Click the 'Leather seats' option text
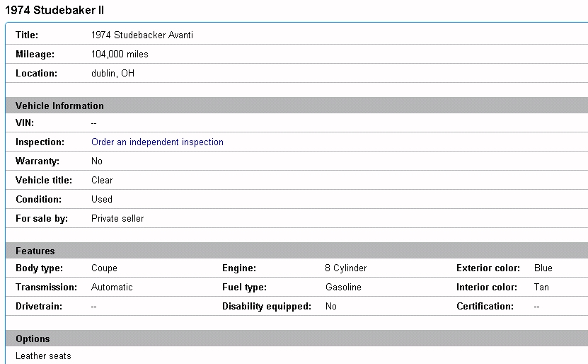 pyautogui.click(x=43, y=356)
